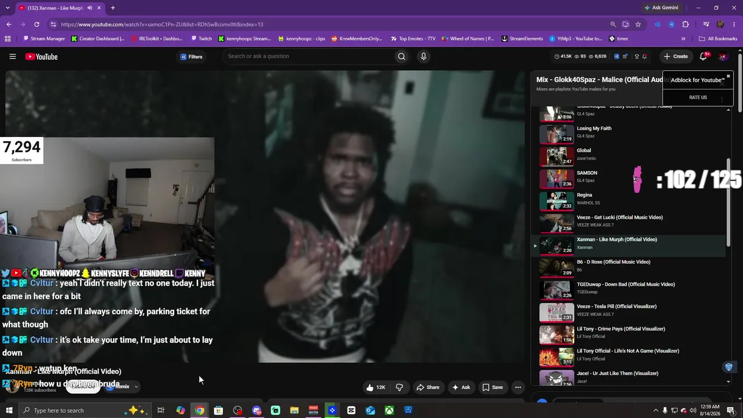Install the app from the address bar
743x418 pixels.
pos(625,24)
